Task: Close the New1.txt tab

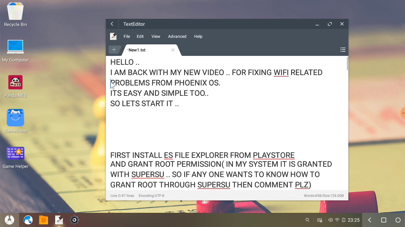Action: pos(173,50)
